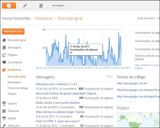Viewport: 160px width, 128px height.
Task: Click the highlighted 17 de Mar data point
Action: [x=68, y=43]
